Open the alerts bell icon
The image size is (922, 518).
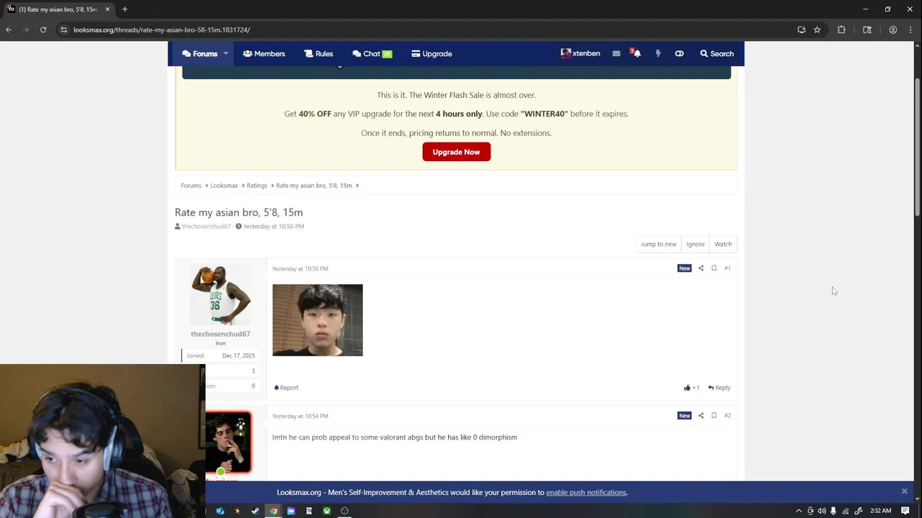pyautogui.click(x=636, y=53)
